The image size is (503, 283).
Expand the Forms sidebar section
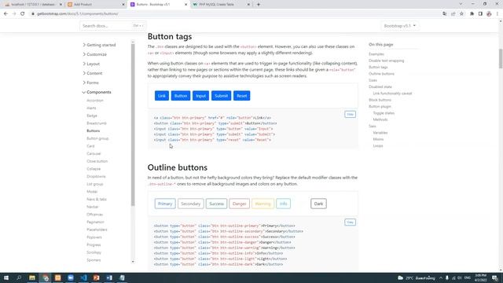90,83
